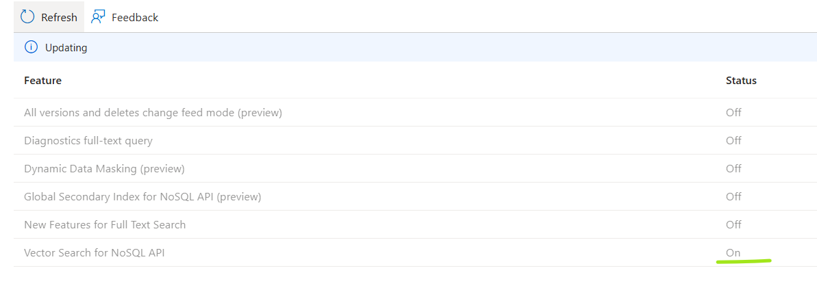Open Global Secondary Index for NoSQL API
Image resolution: width=817 pixels, height=292 pixels.
(x=142, y=197)
